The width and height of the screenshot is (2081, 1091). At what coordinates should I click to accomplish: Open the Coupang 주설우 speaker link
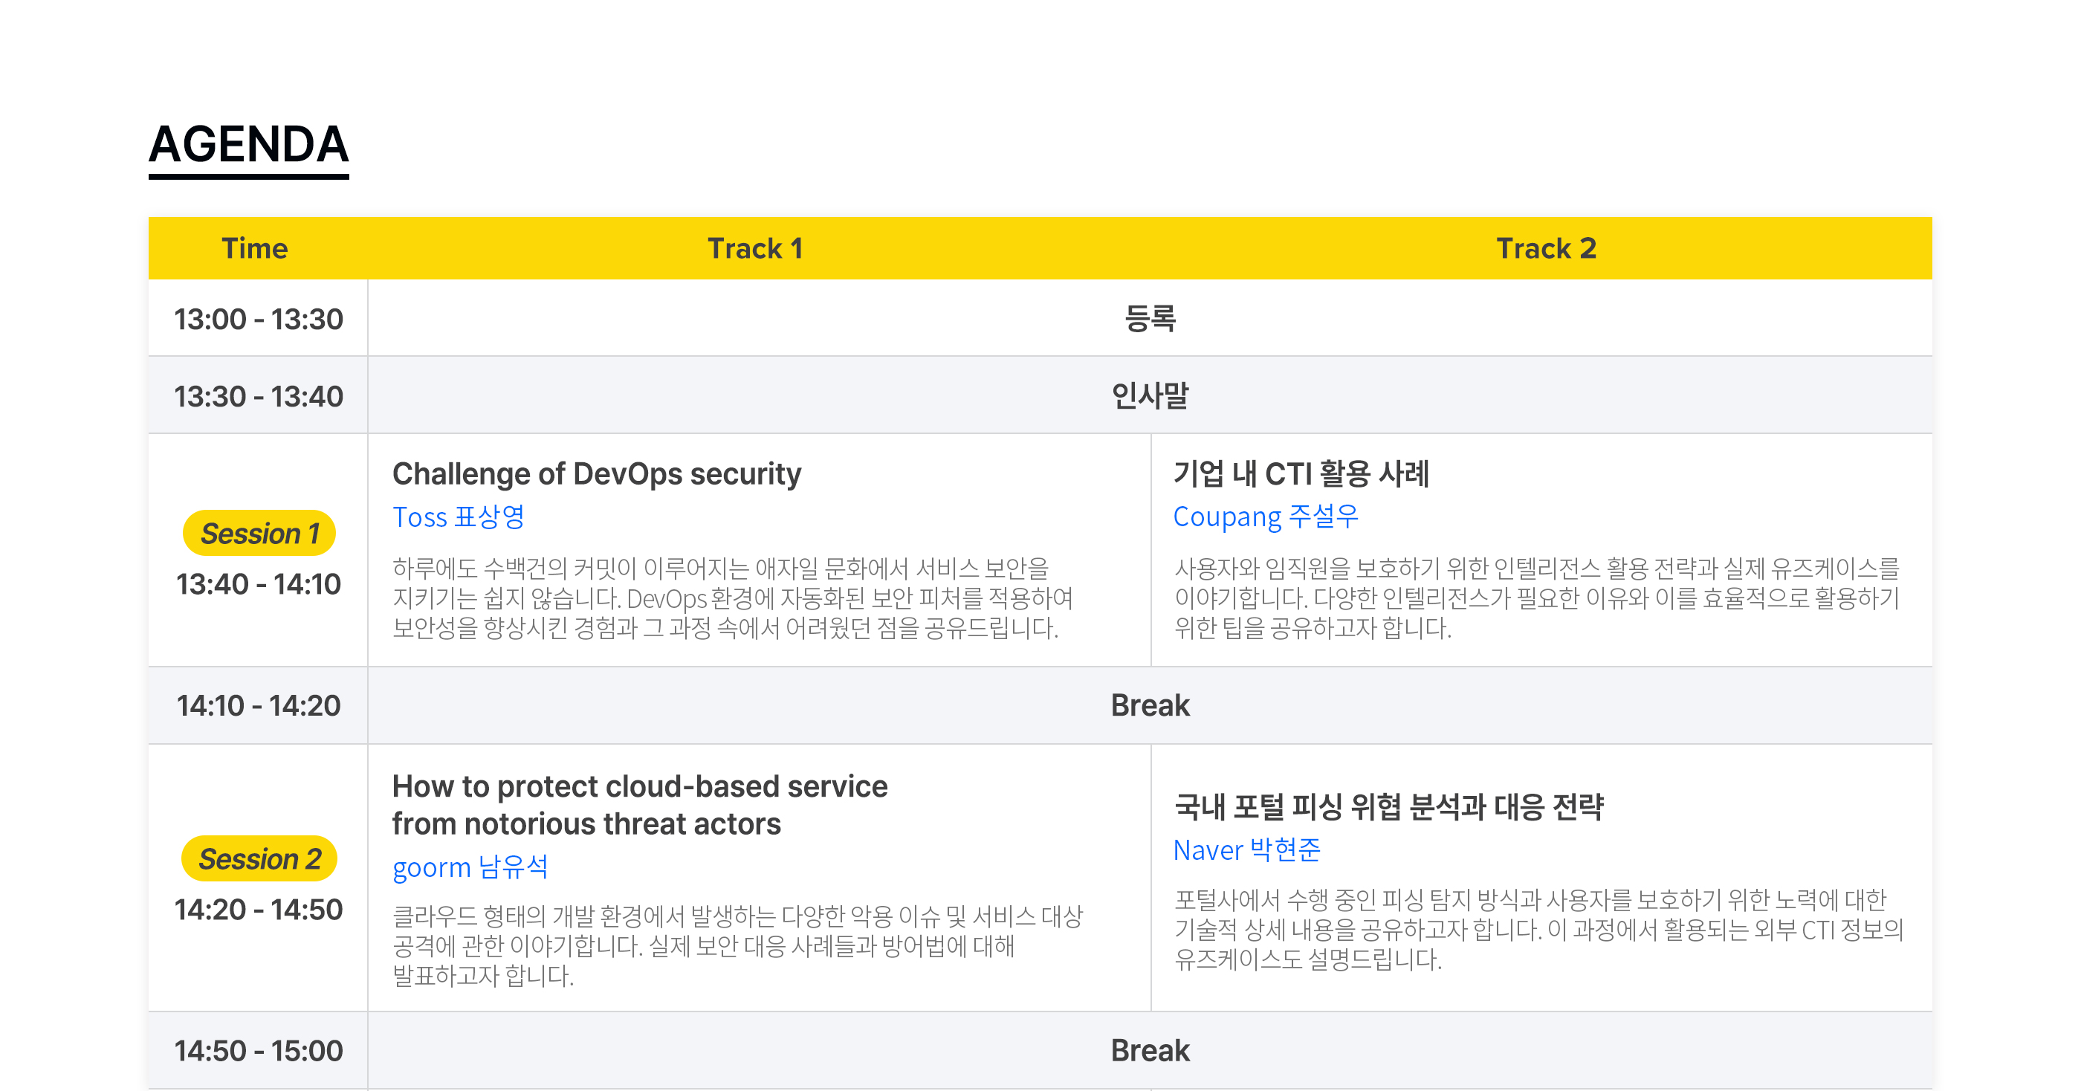pyautogui.click(x=1265, y=516)
